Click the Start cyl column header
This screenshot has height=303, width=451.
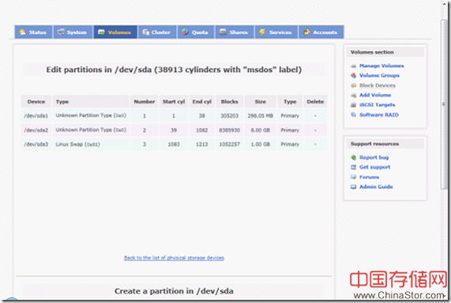(x=174, y=102)
